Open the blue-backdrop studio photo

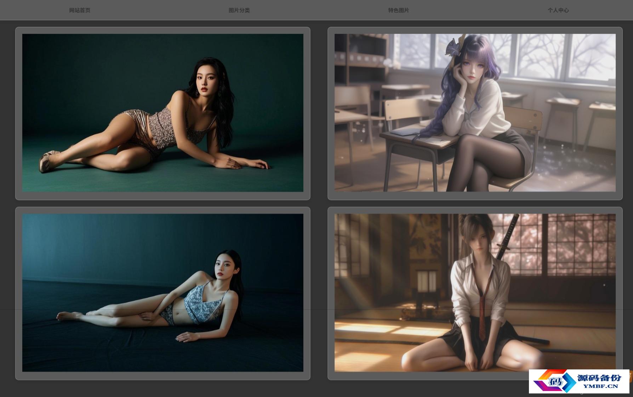pyautogui.click(x=163, y=293)
